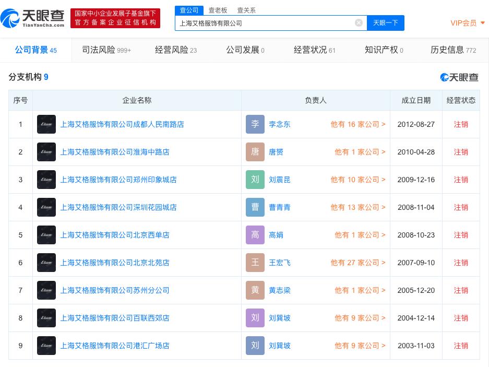Click Etam logo for Beijing Xidan store
Image resolution: width=489 pixels, height=367 pixels.
[x=46, y=235]
